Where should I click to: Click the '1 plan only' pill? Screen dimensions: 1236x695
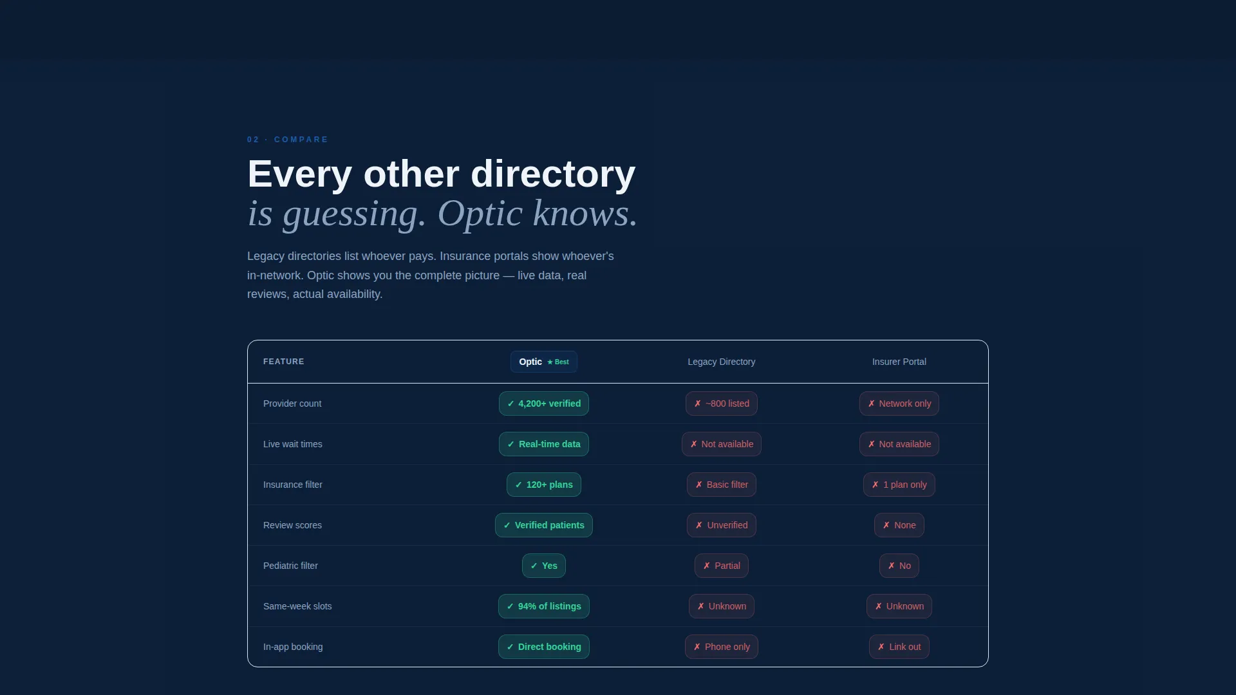pos(899,485)
